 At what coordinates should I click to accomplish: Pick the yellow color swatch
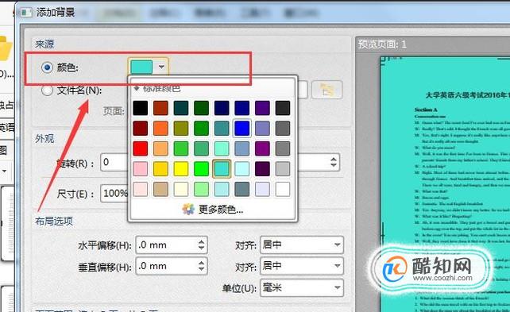pyautogui.click(x=181, y=169)
